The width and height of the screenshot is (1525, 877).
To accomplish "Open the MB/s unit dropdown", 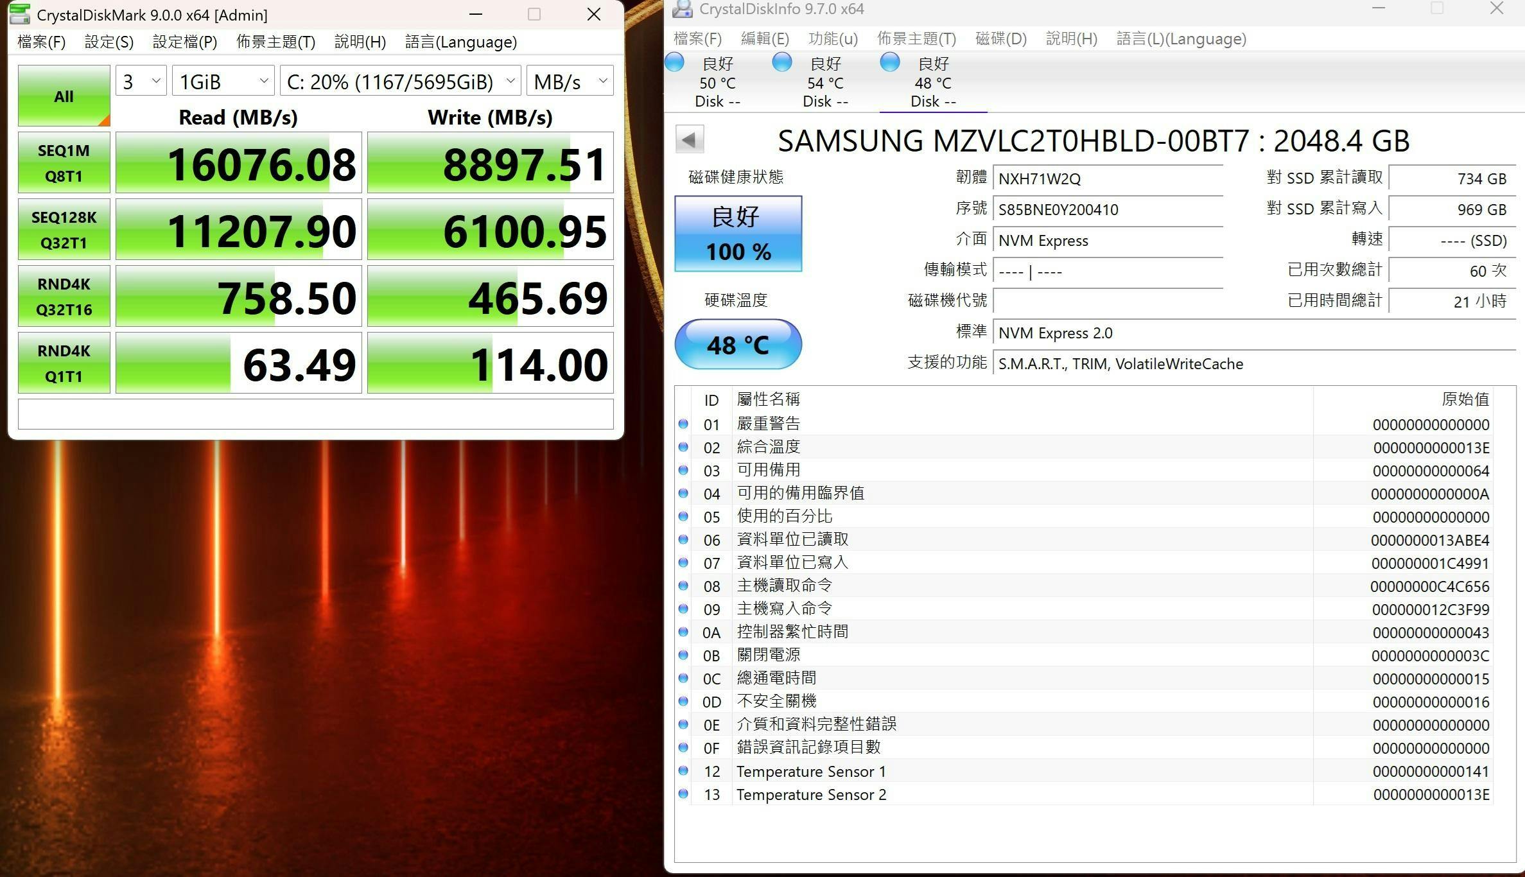I will point(570,81).
